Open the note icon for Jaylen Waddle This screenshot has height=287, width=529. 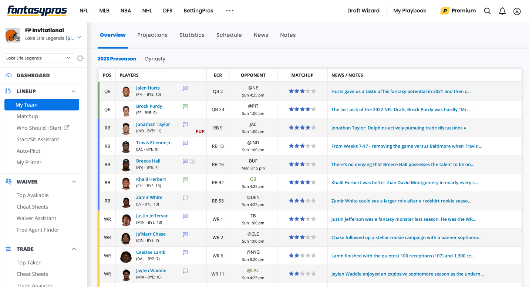tap(185, 271)
